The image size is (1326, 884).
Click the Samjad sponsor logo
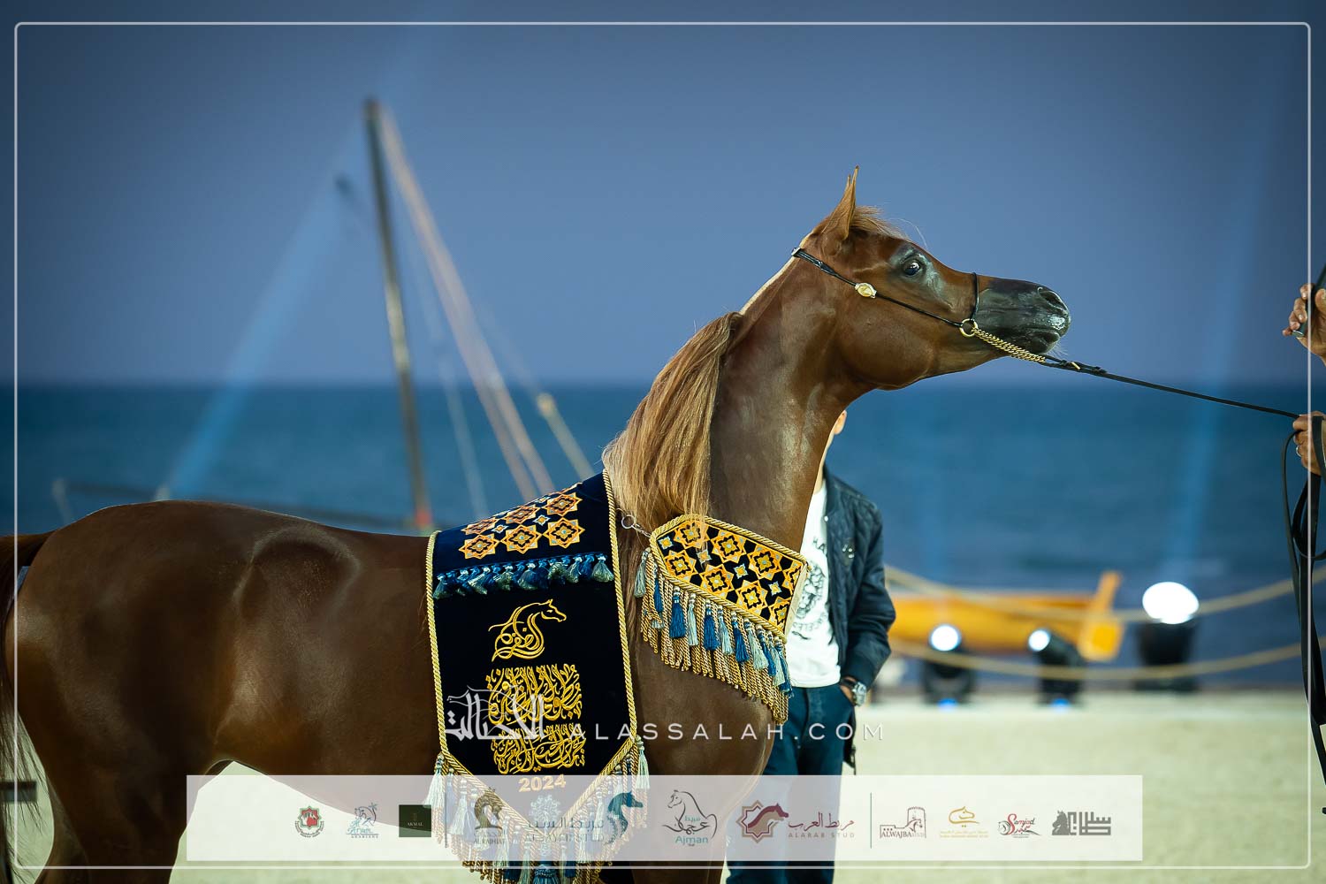pyautogui.click(x=1018, y=824)
